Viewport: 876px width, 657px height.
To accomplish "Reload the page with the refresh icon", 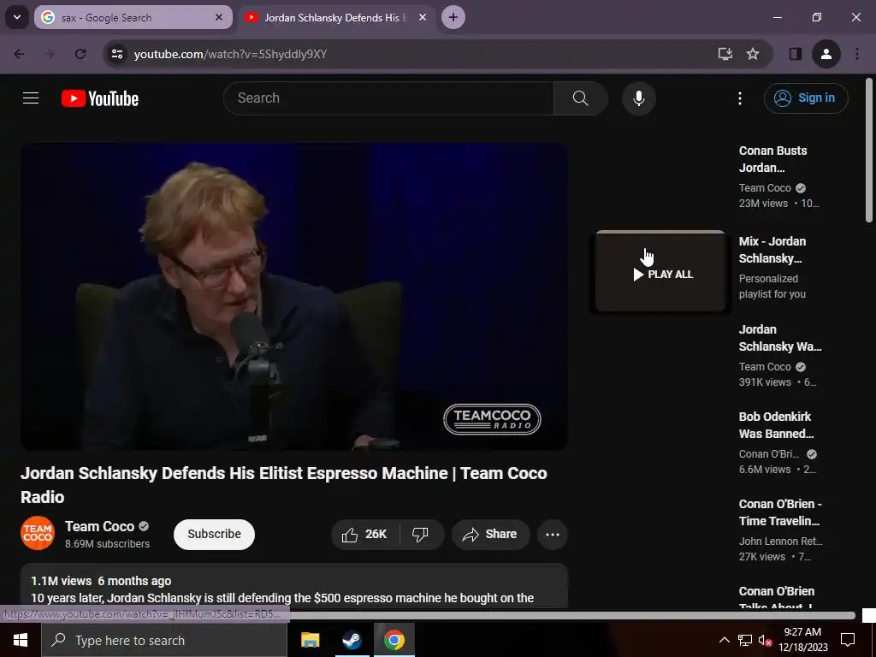I will (80, 54).
